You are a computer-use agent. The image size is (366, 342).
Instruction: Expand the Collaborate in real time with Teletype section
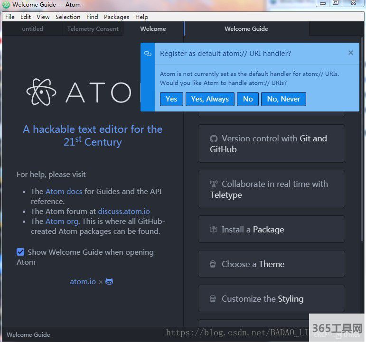(271, 189)
